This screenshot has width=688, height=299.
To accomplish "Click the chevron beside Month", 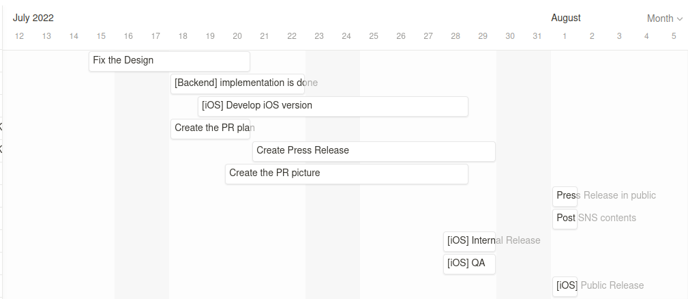I will point(680,19).
